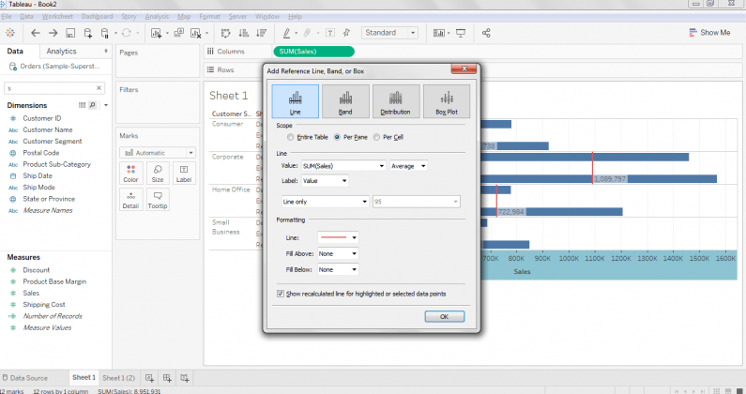
Task: Select the Customer Name dimension field
Action: point(48,129)
